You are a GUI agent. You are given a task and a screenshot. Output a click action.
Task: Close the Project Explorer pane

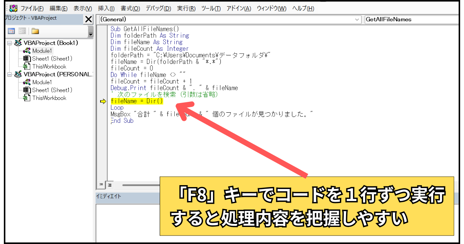coord(89,19)
